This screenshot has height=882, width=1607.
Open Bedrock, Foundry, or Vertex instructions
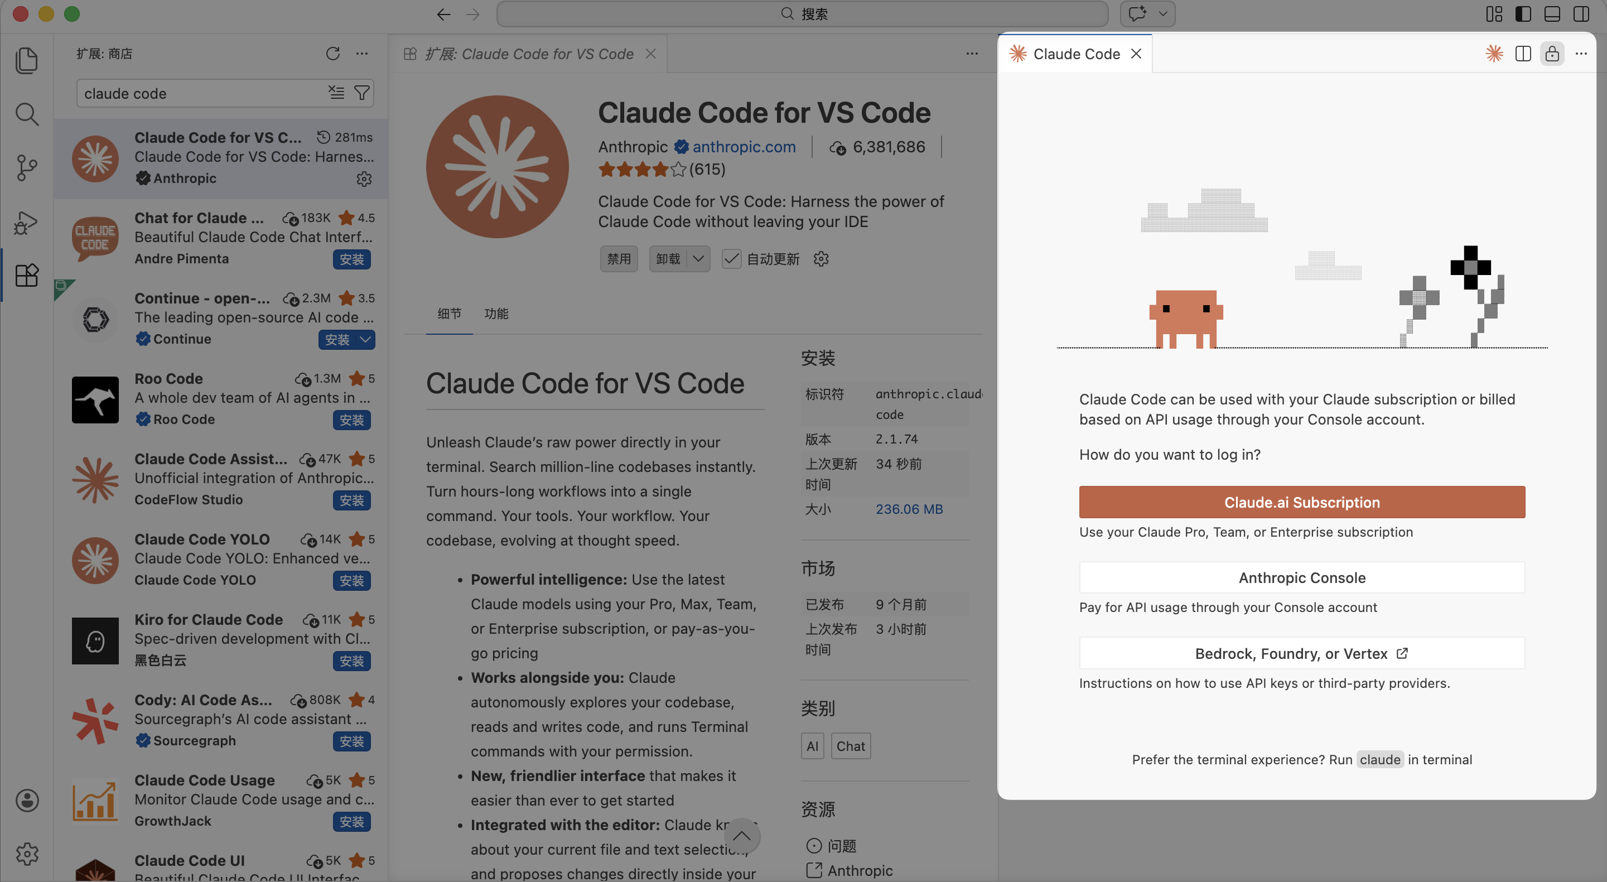1302,653
